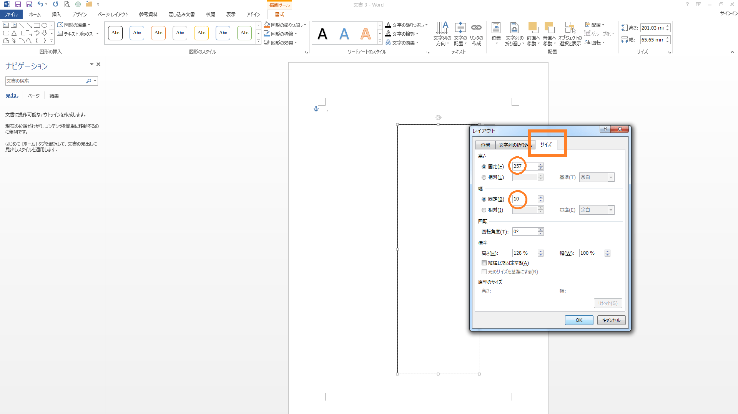Click the Text Box (テキスト ボックス) tool

click(77, 34)
